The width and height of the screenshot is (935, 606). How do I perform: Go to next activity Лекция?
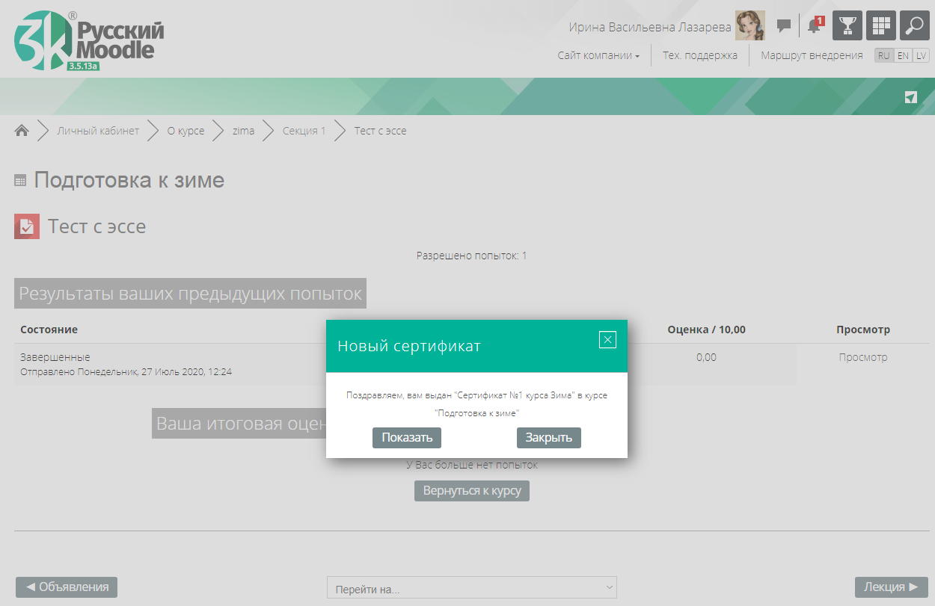891,587
